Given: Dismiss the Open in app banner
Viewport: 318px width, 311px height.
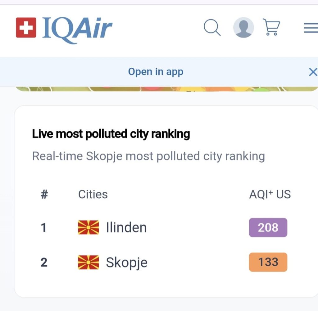Looking at the screenshot, I should [312, 72].
